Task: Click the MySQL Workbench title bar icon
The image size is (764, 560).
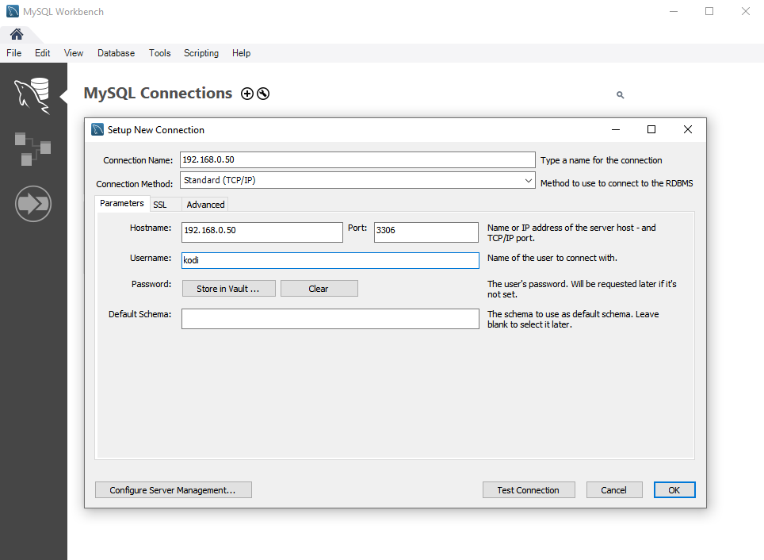Action: pos(13,11)
